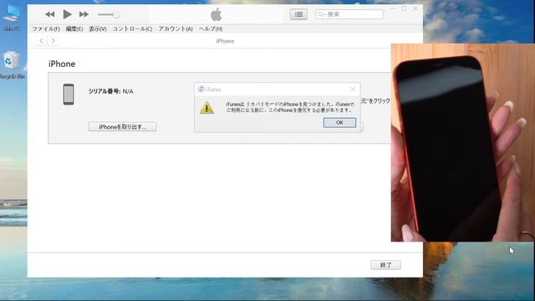Click the fast-forward playback button
This screenshot has width=535, height=301.
click(84, 14)
